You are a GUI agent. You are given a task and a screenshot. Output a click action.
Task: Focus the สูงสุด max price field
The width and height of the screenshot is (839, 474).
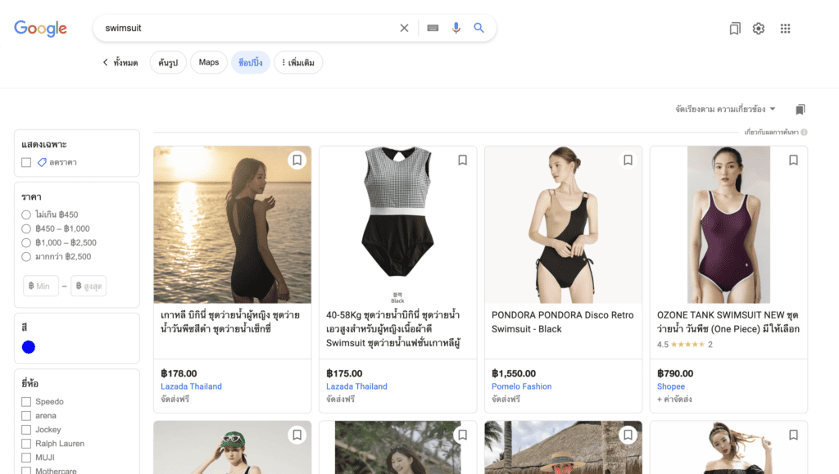click(88, 286)
